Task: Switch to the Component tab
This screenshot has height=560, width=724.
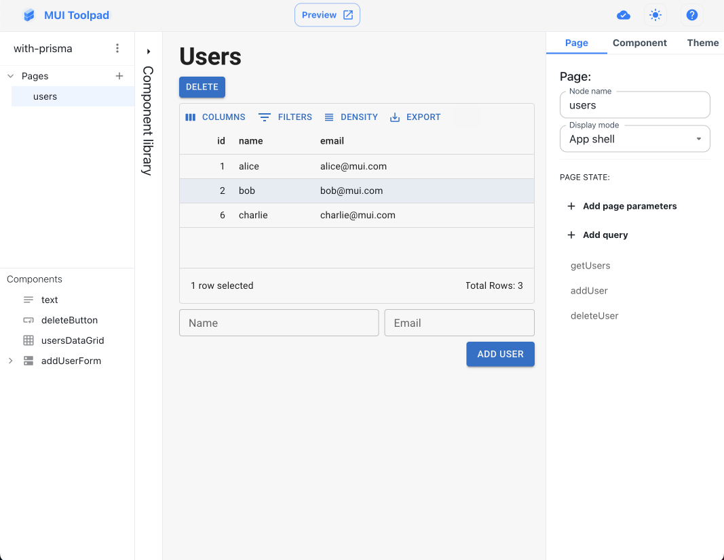Action: point(639,43)
